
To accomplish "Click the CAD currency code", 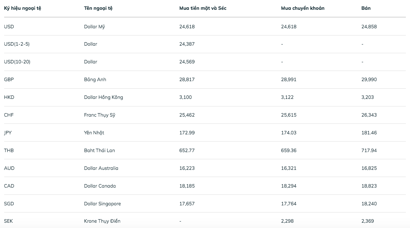I will [9, 186].
